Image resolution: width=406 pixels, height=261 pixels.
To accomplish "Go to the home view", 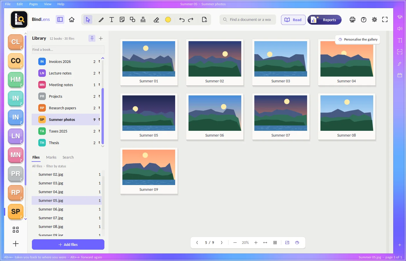I will click(x=72, y=20).
